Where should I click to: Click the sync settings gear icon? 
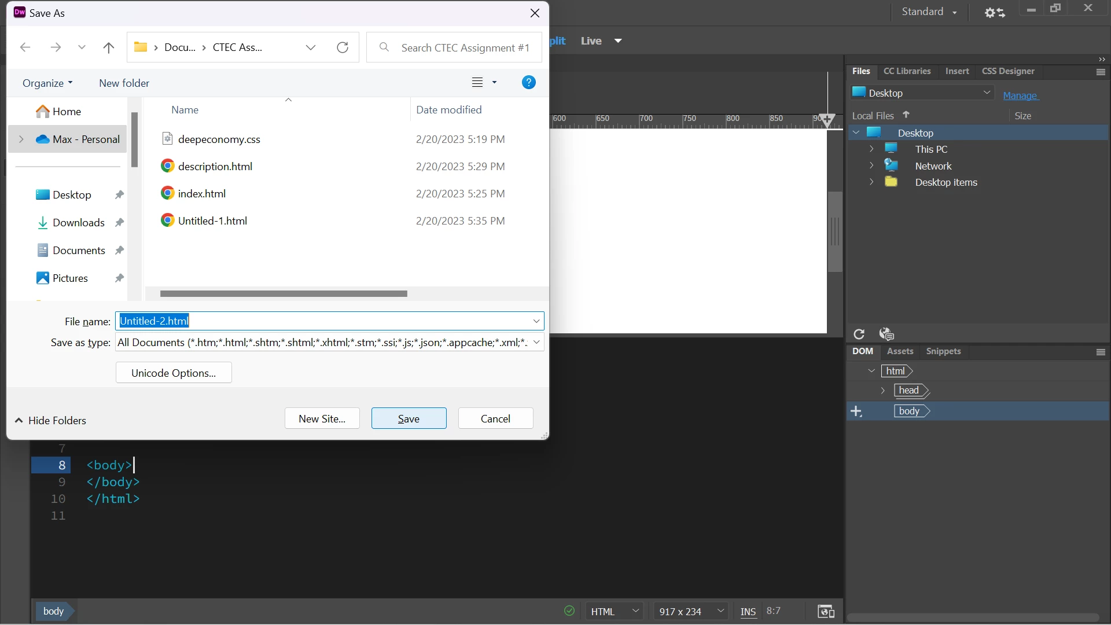coord(994,12)
